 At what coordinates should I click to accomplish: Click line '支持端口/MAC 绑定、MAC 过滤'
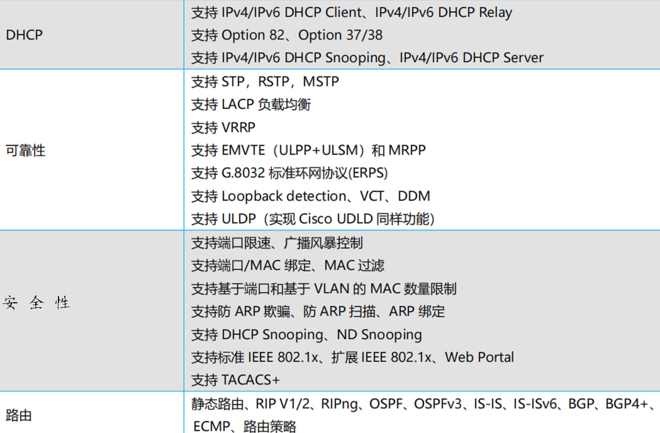point(288,266)
